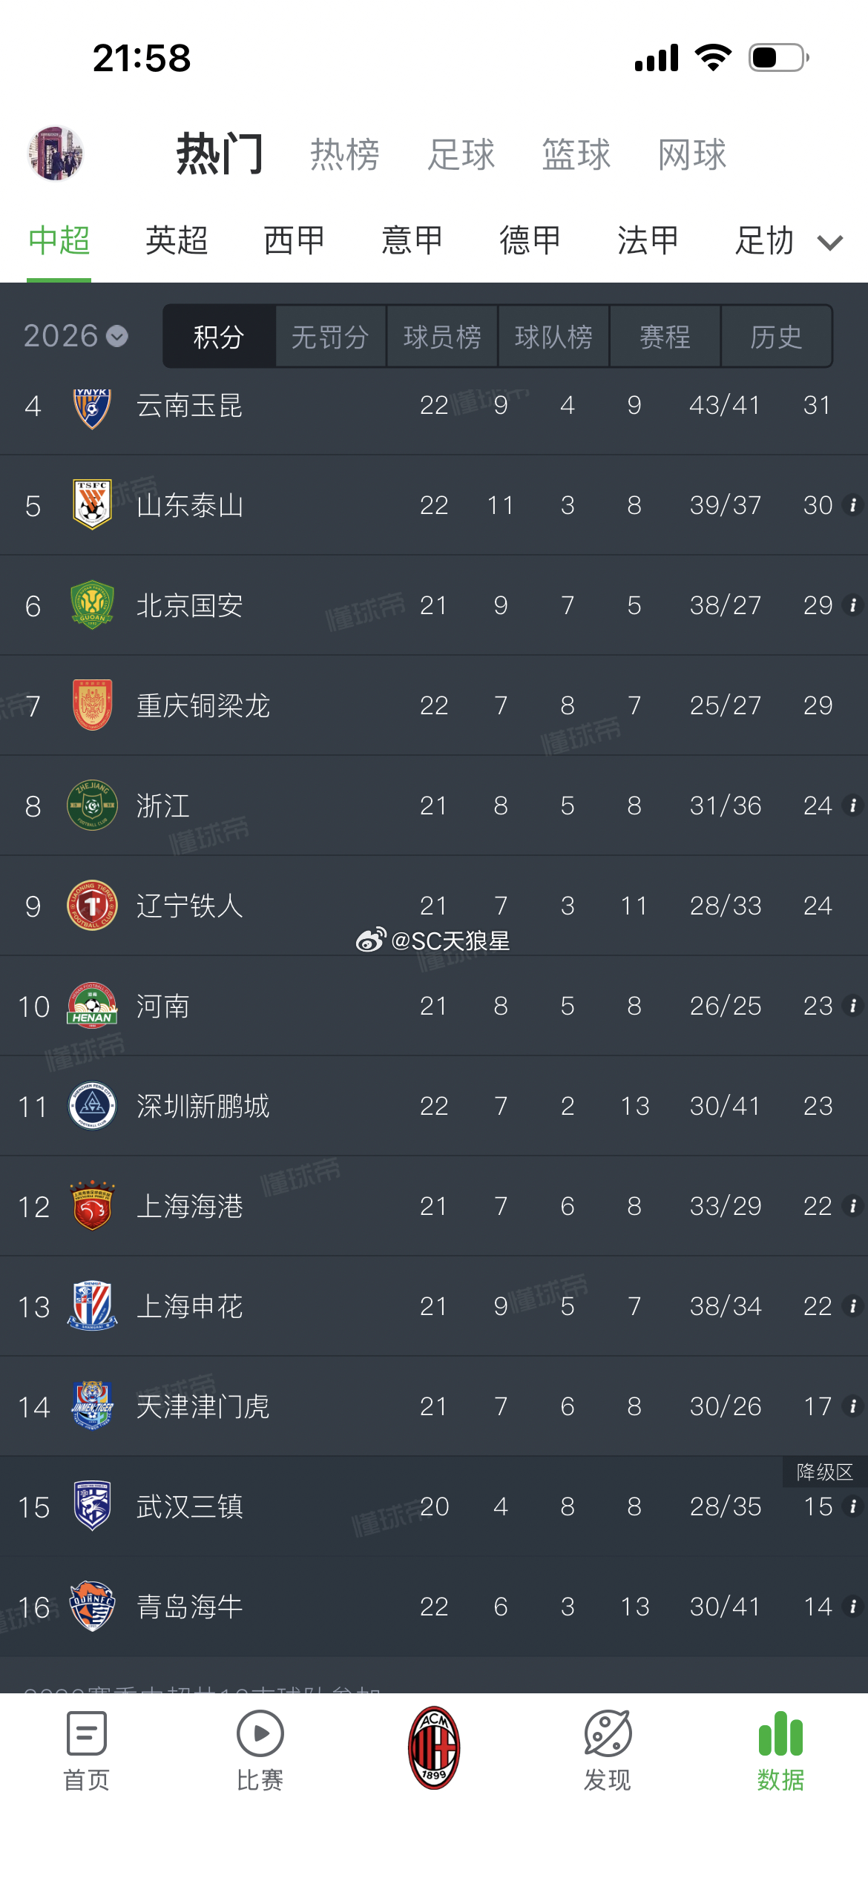Viewport: 868px width, 1878px height.
Task: Open the 河南 team row
Action: [434, 1006]
